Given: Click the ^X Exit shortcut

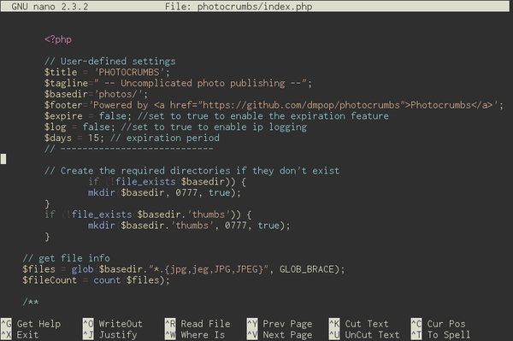Looking at the screenshot, I should point(20,335).
